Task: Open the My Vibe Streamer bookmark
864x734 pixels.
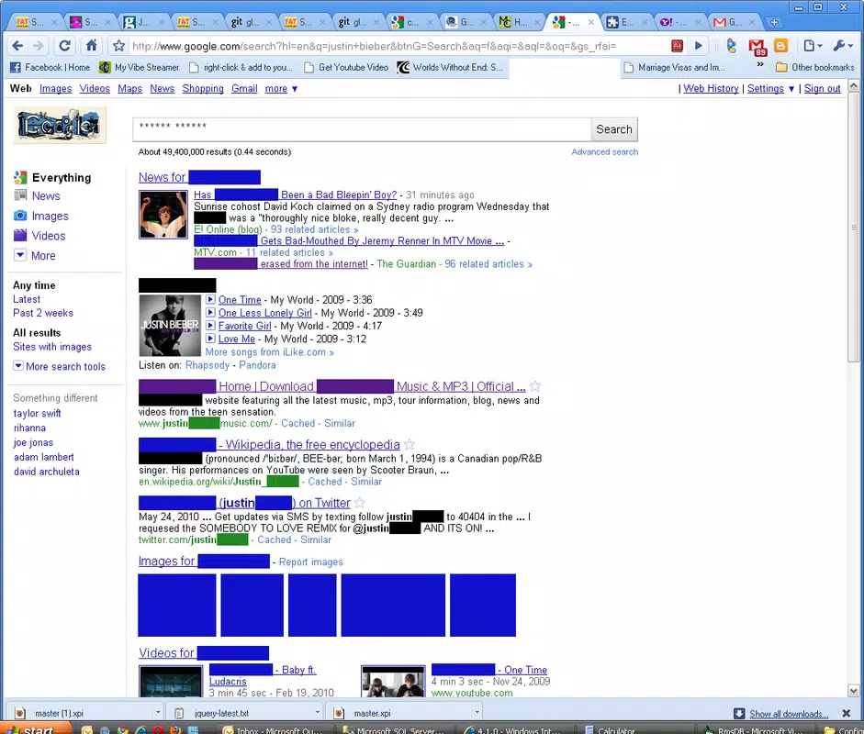Action: tap(140, 67)
